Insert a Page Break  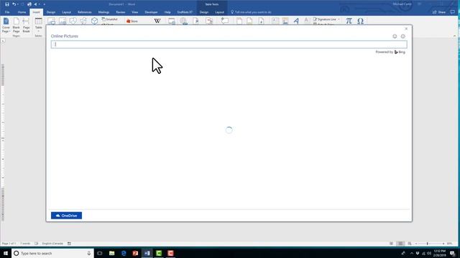coord(26,26)
